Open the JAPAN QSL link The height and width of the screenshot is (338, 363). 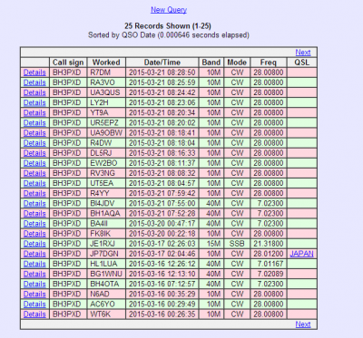tap(301, 254)
